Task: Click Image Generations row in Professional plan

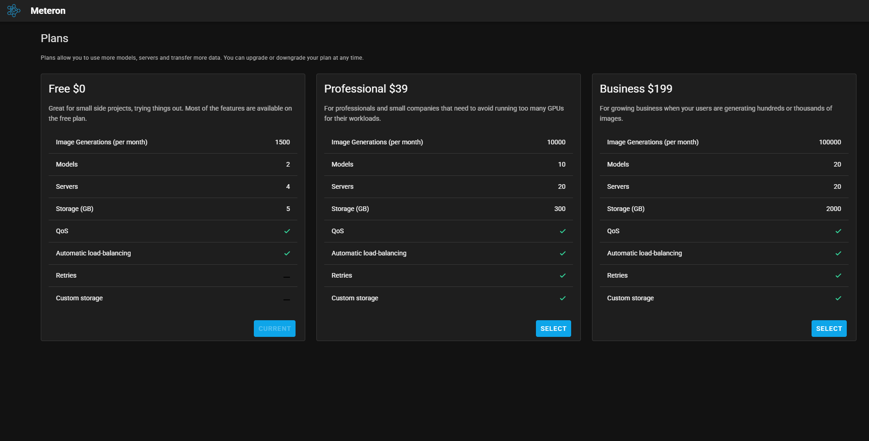Action: [x=448, y=142]
